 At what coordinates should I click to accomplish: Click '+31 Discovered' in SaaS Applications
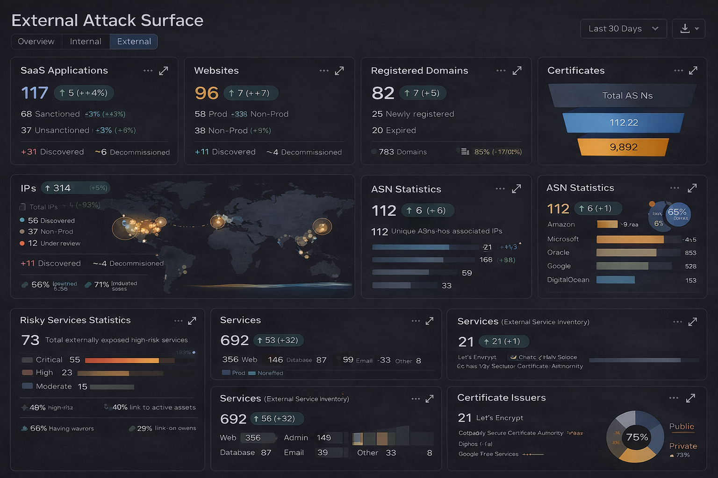pos(52,152)
